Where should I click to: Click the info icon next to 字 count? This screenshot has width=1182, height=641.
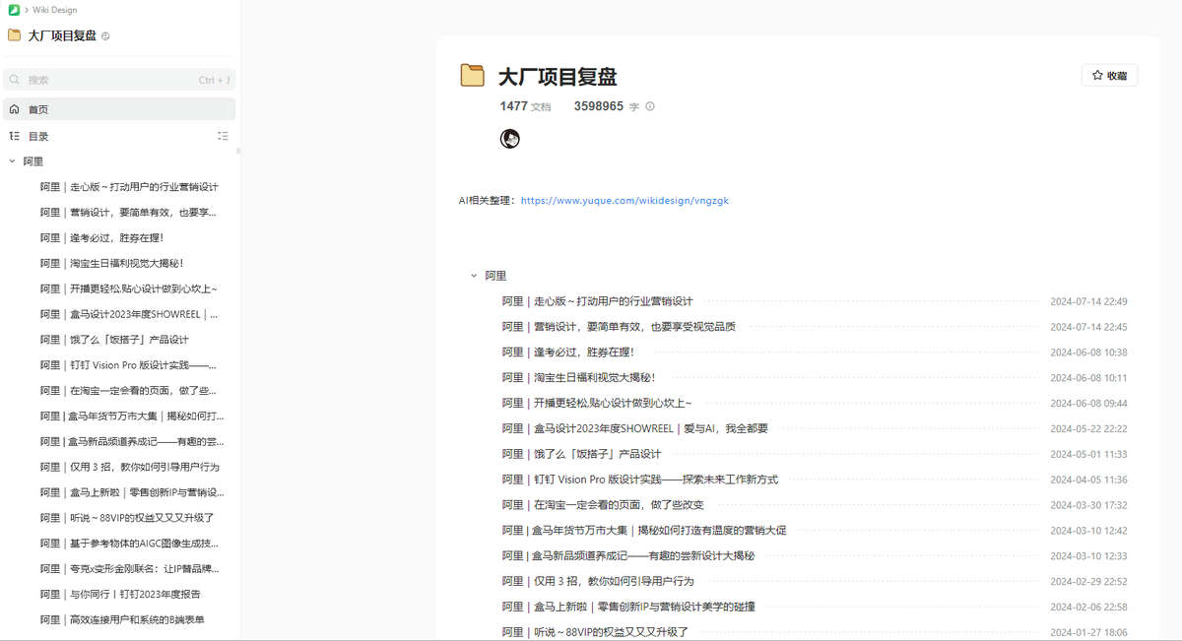650,106
